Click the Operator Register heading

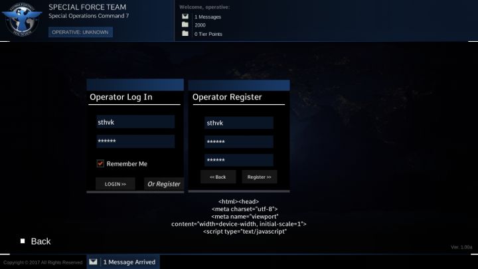[x=227, y=97]
